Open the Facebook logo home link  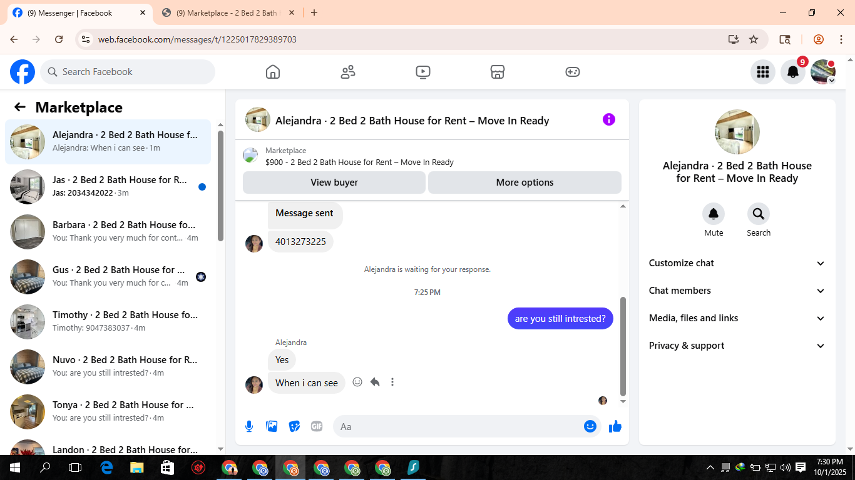tap(23, 72)
